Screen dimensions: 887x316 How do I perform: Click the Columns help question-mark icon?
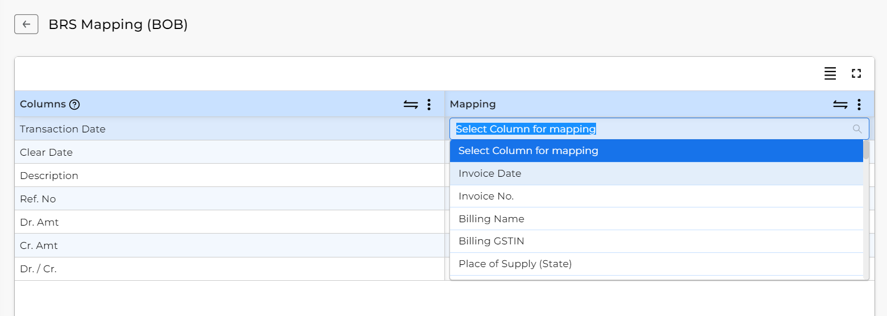[x=74, y=105]
